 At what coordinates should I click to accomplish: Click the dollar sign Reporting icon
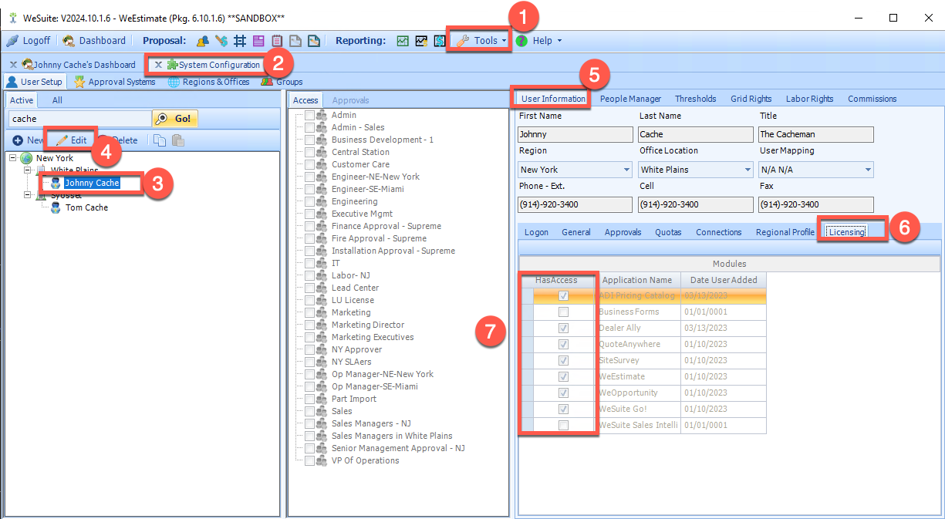point(440,41)
